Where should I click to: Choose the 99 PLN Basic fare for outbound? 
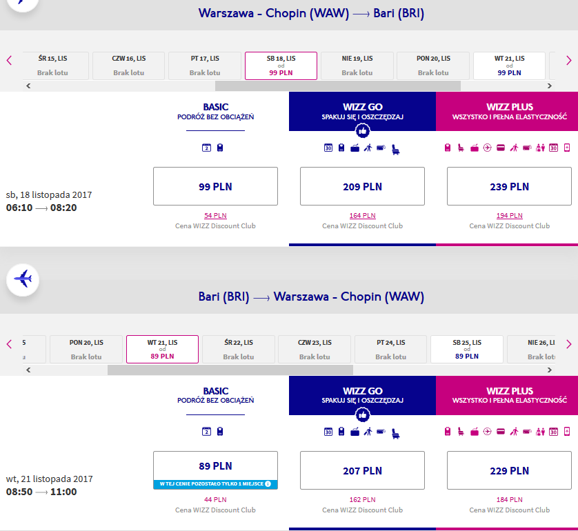[216, 186]
